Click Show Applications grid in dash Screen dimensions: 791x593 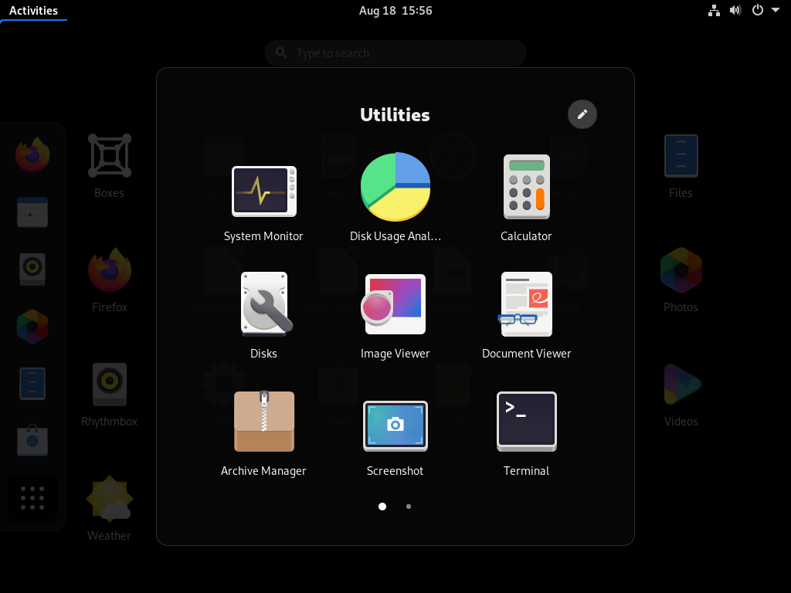point(32,498)
